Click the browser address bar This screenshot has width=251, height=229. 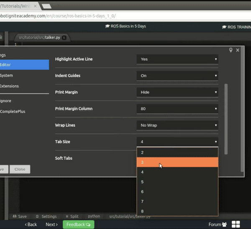pos(125,16)
